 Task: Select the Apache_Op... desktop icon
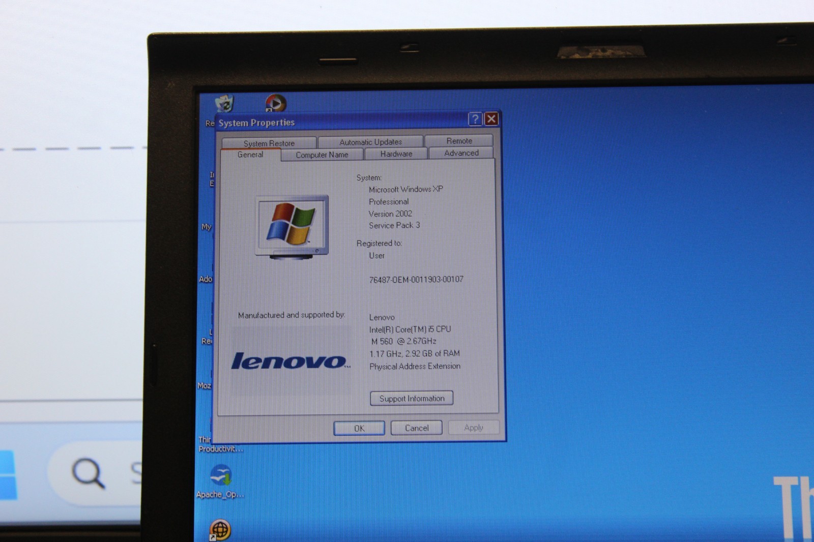tap(220, 482)
